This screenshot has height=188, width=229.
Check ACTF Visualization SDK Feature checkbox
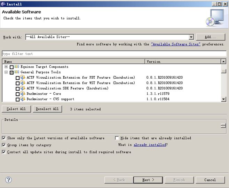[17, 89]
